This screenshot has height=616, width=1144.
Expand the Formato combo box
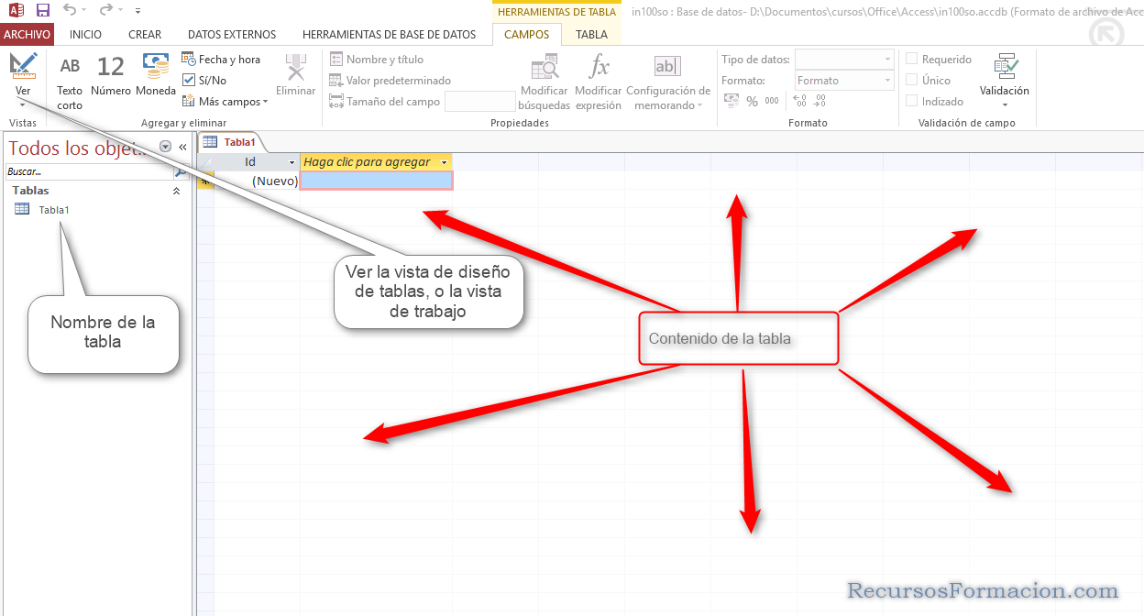[x=887, y=80]
